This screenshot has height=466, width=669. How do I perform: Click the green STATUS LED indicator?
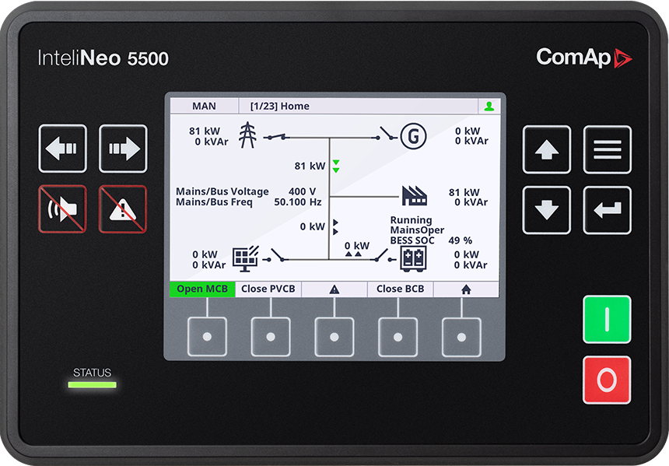(x=93, y=383)
